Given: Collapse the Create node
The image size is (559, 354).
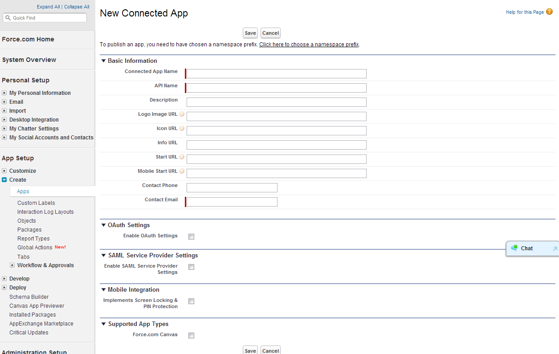Looking at the screenshot, I should 4,180.
